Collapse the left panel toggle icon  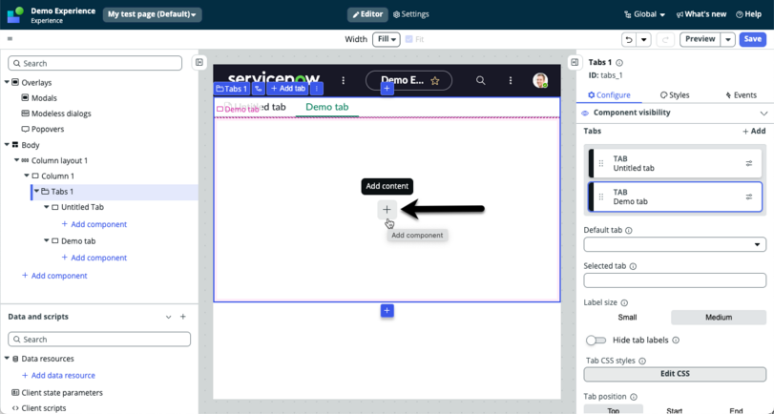[x=199, y=63]
